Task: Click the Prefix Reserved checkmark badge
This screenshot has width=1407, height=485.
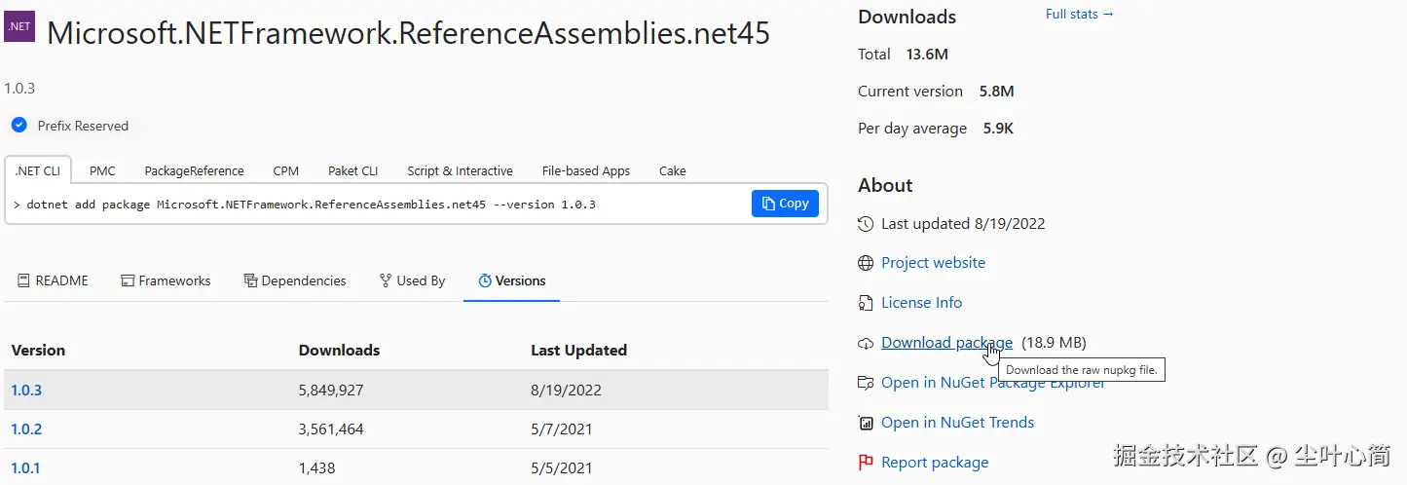Action: pos(19,126)
